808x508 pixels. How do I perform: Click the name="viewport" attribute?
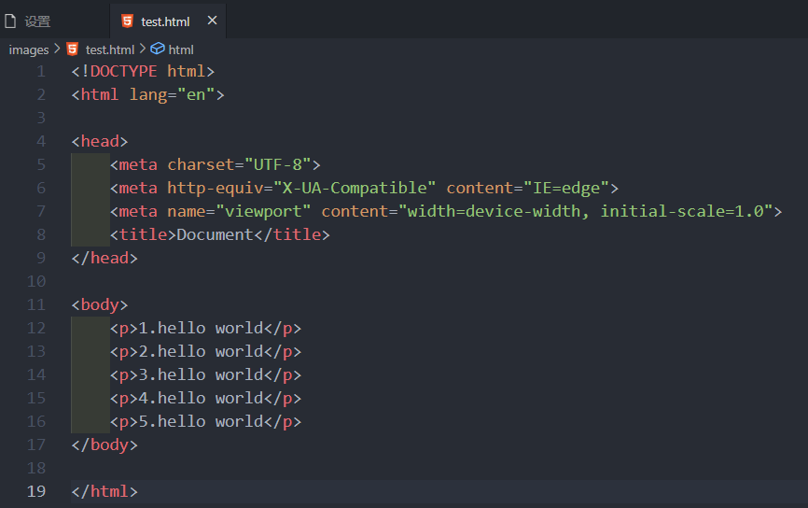239,211
